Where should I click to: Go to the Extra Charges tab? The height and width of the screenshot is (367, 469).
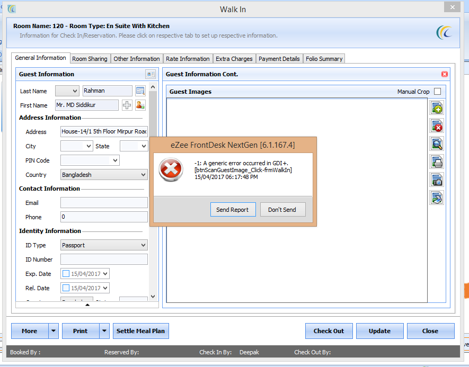[234, 59]
